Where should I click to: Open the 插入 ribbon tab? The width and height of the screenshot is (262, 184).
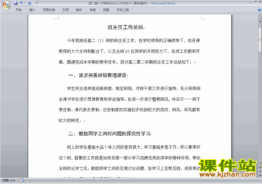click(x=32, y=10)
